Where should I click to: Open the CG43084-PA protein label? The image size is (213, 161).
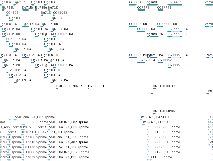pos(17,70)
